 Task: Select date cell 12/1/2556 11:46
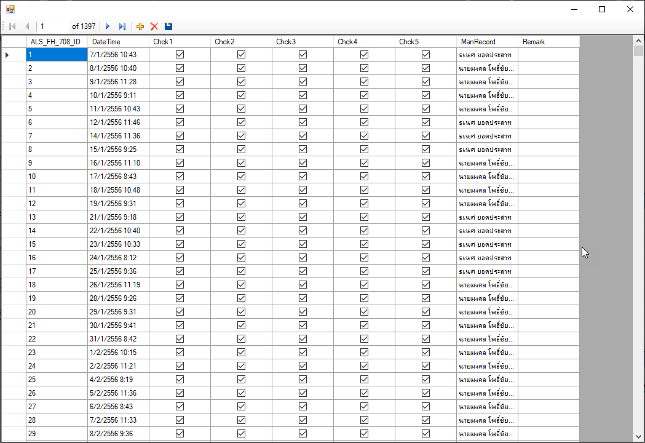(118, 122)
